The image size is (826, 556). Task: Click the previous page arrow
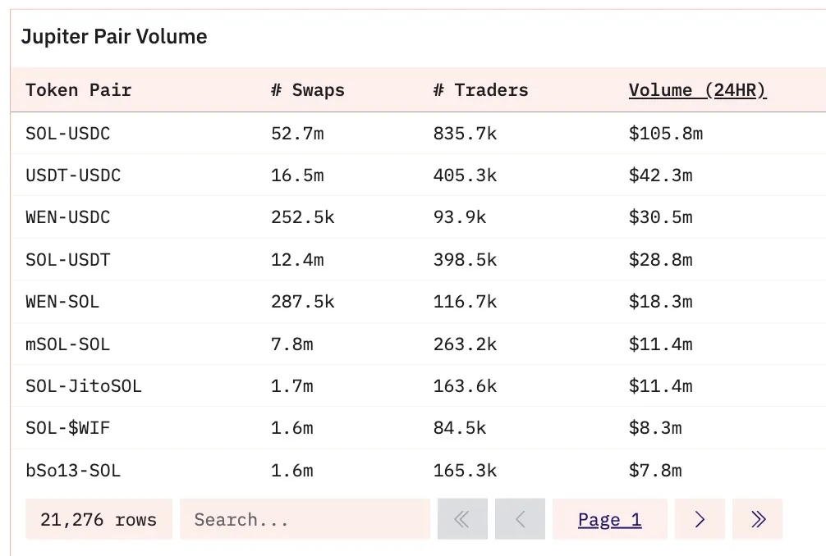(x=520, y=519)
